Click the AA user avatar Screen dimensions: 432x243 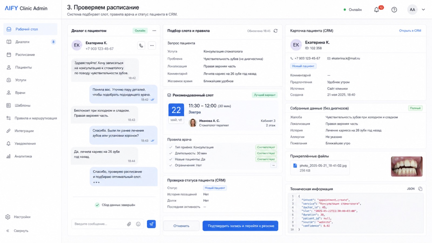pyautogui.click(x=412, y=10)
